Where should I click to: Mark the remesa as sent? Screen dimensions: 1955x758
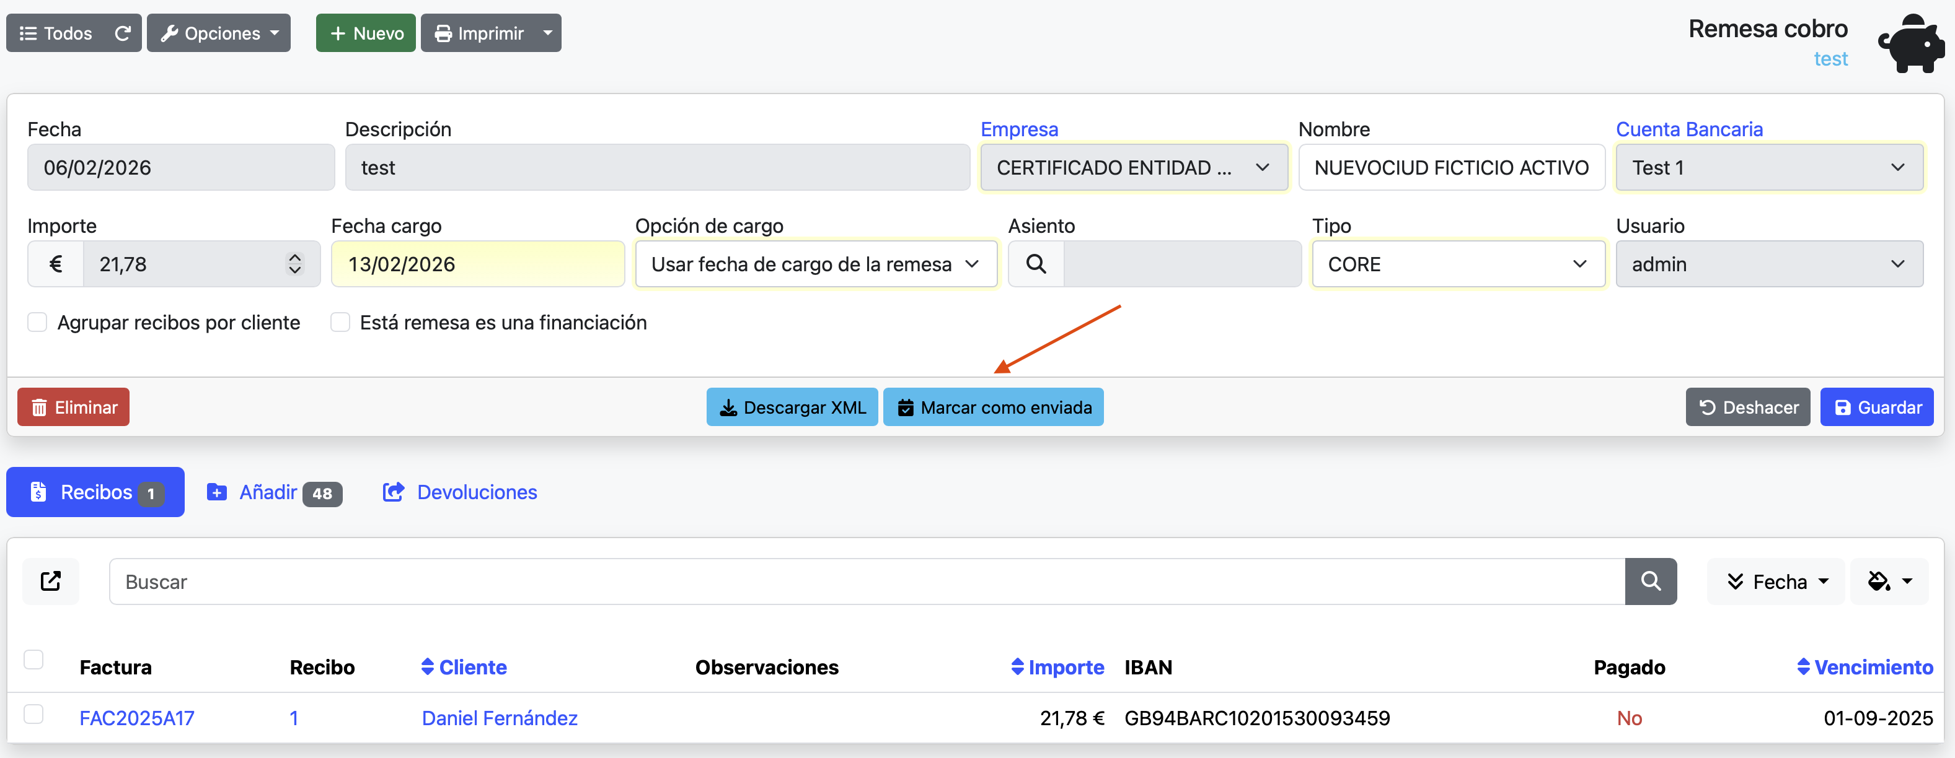pos(994,407)
